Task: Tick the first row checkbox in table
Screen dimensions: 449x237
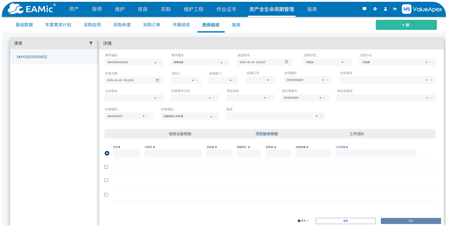Action: pos(106,167)
